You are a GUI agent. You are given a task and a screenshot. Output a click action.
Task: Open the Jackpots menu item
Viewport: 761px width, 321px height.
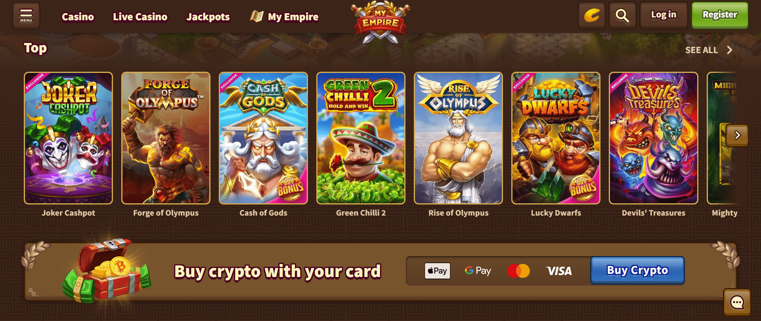coord(208,17)
